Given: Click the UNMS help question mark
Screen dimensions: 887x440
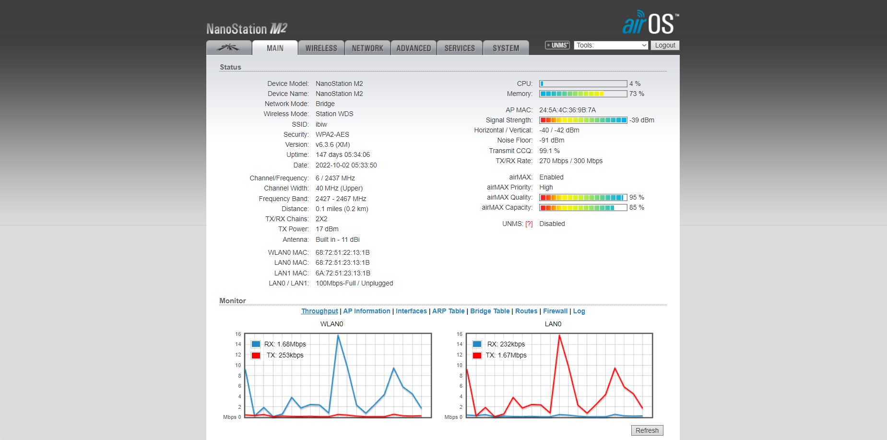Looking at the screenshot, I should point(529,224).
